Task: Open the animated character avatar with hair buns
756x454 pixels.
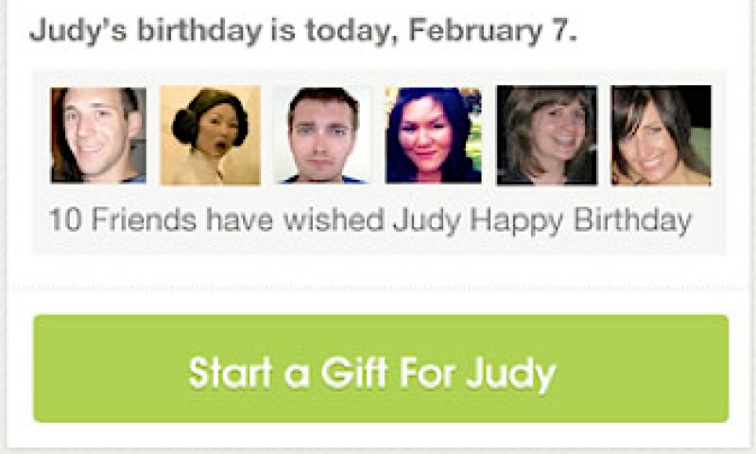Action: [x=210, y=135]
